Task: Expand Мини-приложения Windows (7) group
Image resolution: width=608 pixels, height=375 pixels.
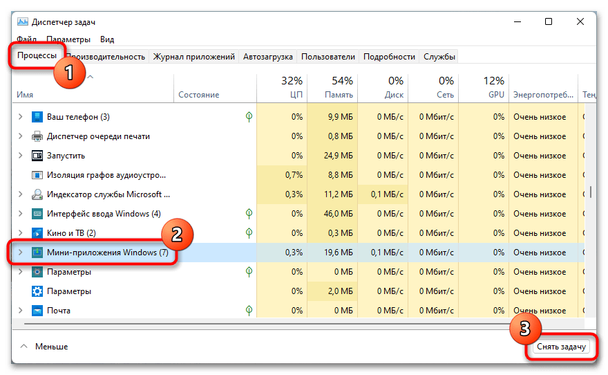Action: point(21,253)
